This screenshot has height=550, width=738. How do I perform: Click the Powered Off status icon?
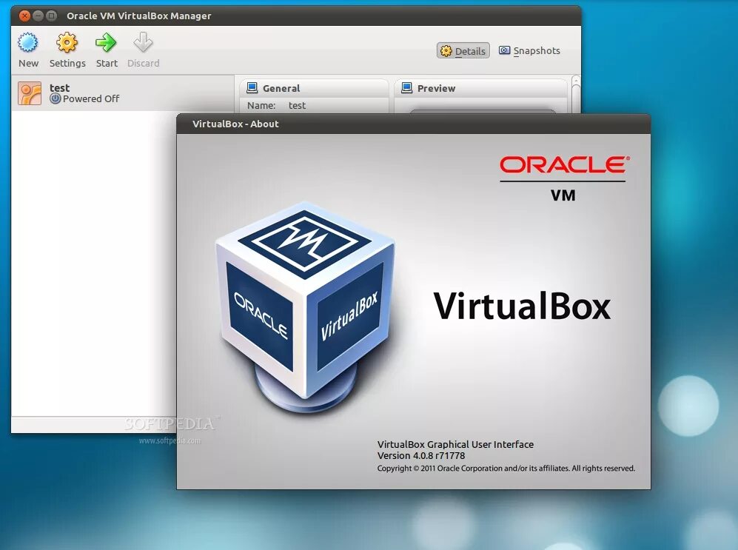tap(55, 98)
